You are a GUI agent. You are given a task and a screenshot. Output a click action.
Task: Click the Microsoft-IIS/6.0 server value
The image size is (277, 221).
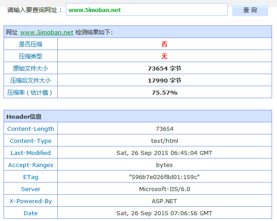point(164,189)
